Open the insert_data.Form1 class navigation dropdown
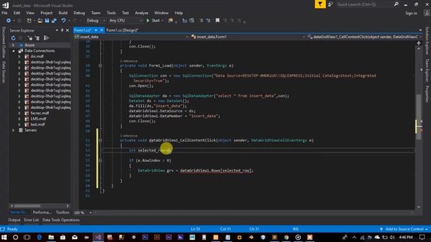 coord(248,37)
